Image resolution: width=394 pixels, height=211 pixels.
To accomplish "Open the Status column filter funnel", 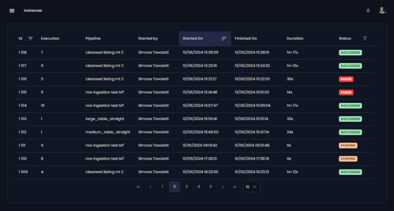I will click(365, 39).
